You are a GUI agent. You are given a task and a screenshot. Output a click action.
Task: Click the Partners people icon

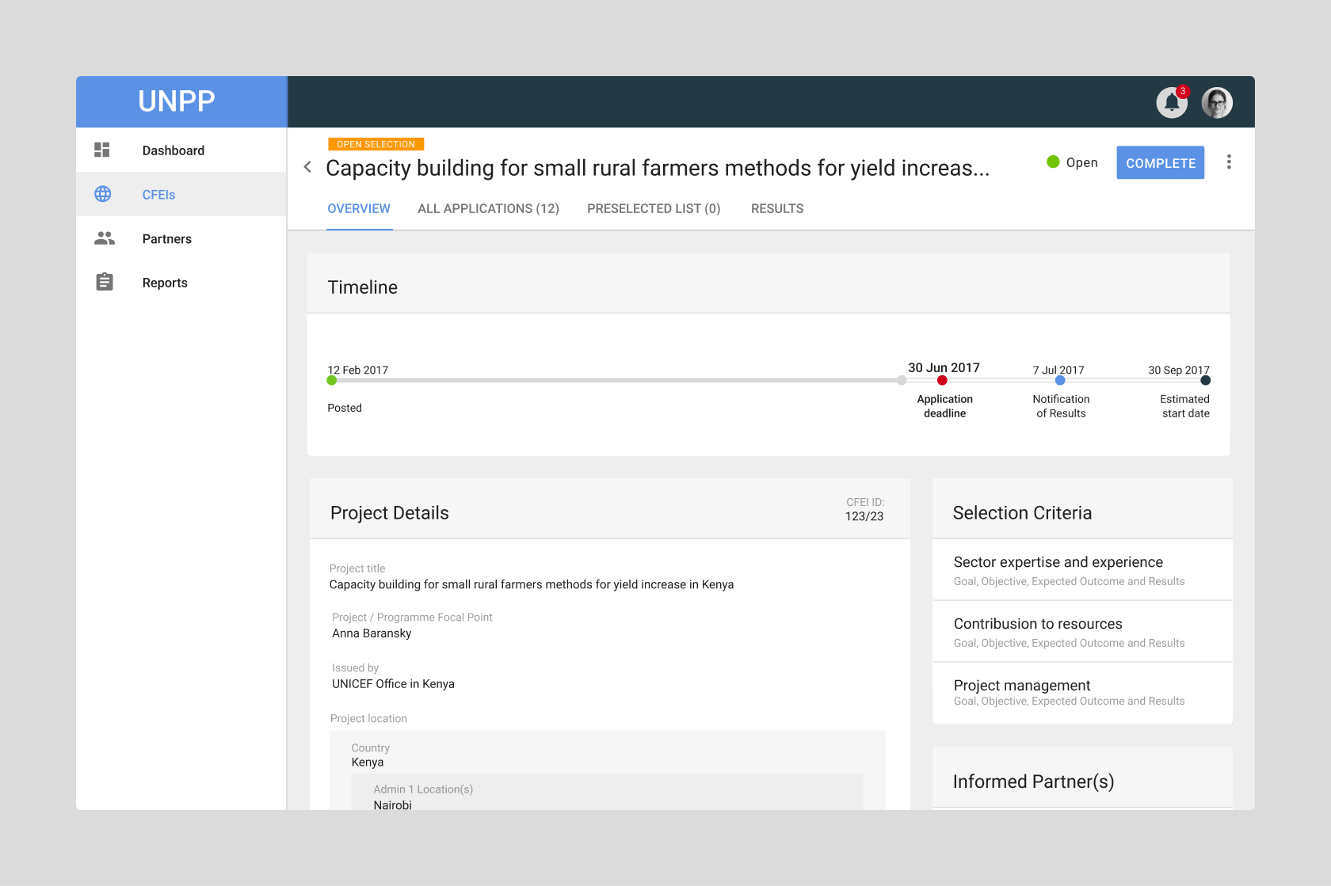click(104, 238)
